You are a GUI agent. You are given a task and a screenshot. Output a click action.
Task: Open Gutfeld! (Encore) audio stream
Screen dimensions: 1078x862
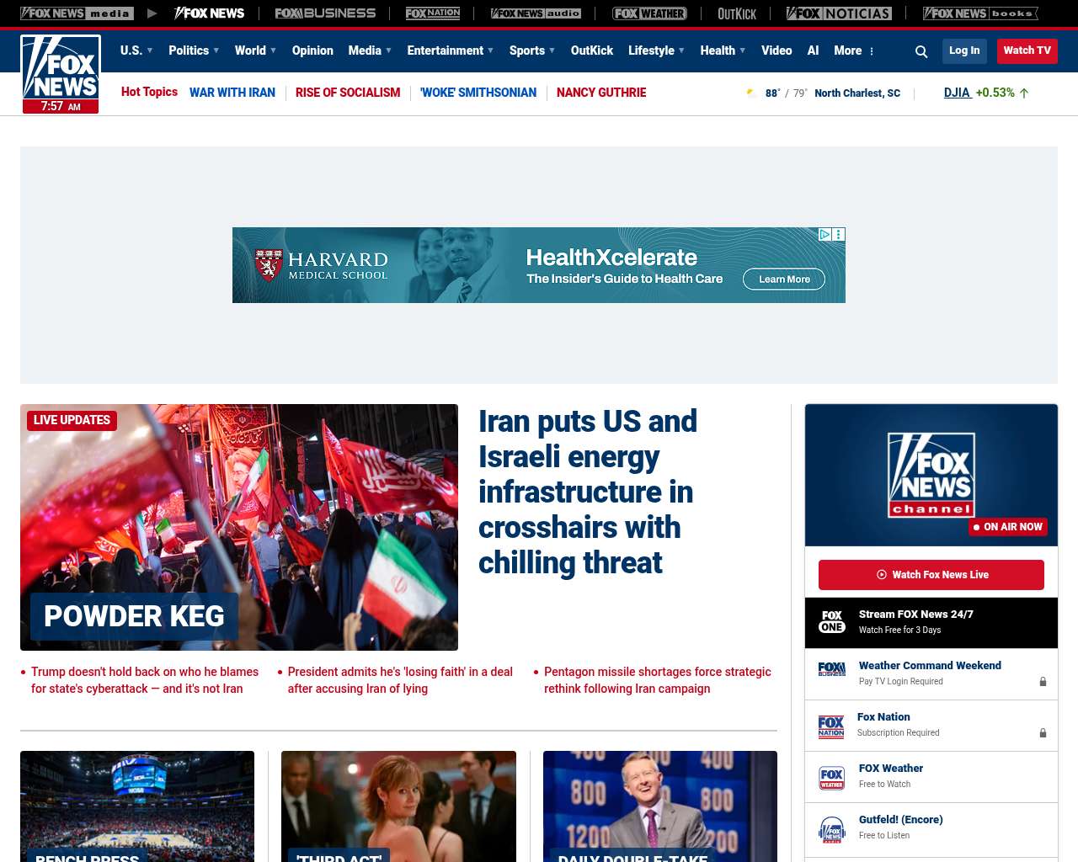[931, 829]
